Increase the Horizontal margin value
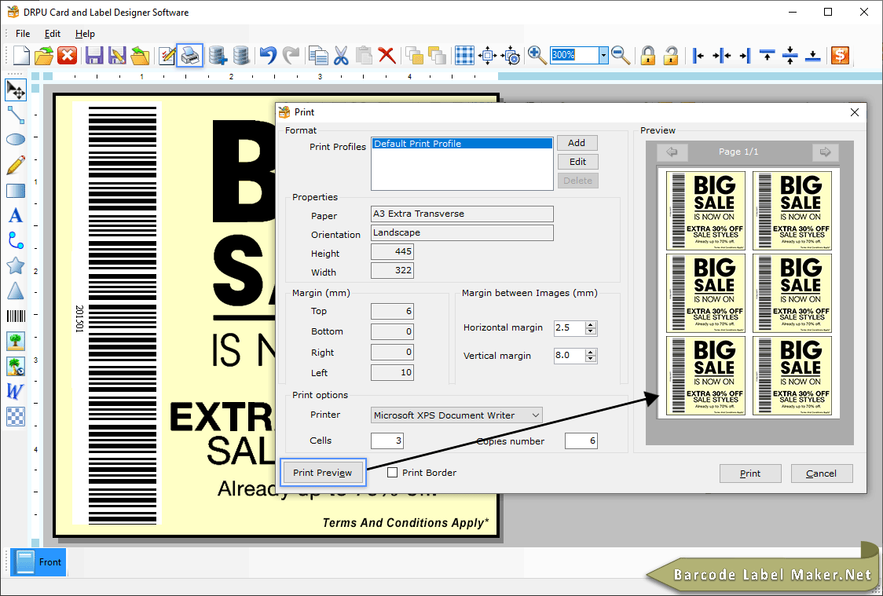The image size is (883, 596). tap(590, 325)
